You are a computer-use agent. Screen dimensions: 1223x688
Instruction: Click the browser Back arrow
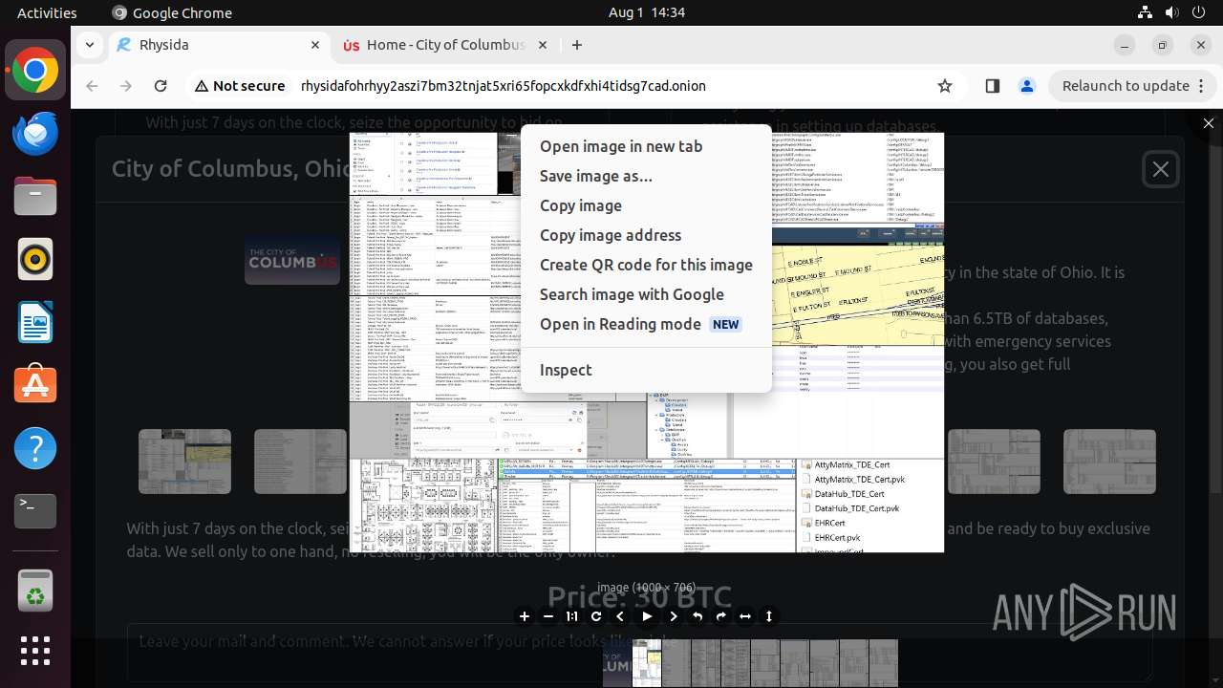click(92, 86)
